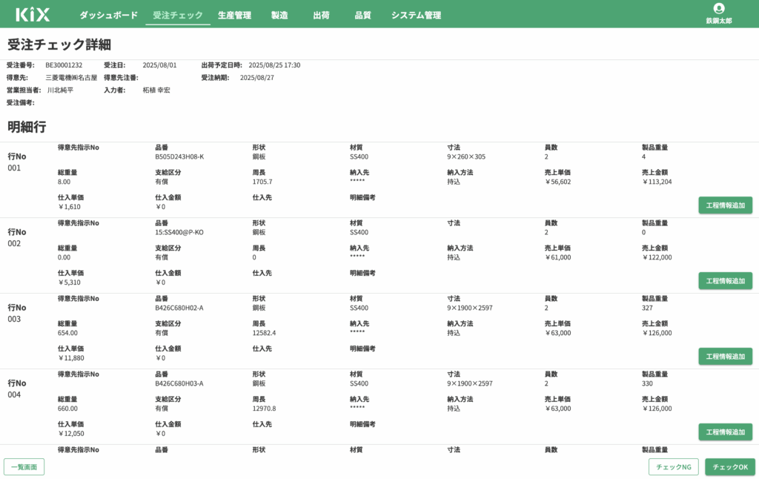Click row number 002
The height and width of the screenshot is (479, 759).
15,244
